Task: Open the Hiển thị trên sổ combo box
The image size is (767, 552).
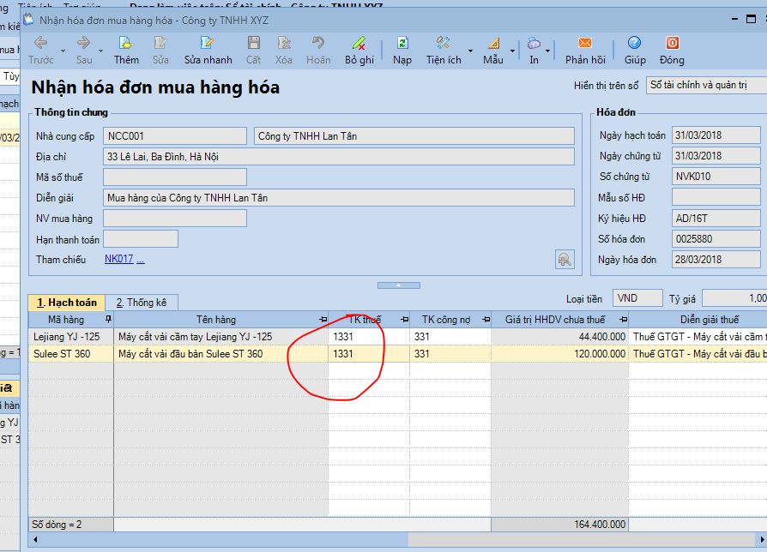Action: point(706,85)
